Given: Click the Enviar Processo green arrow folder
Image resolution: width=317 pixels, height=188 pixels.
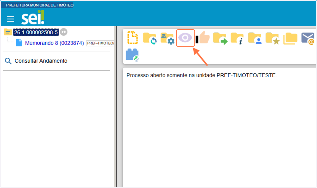Looking at the screenshot, I should click(x=220, y=38).
